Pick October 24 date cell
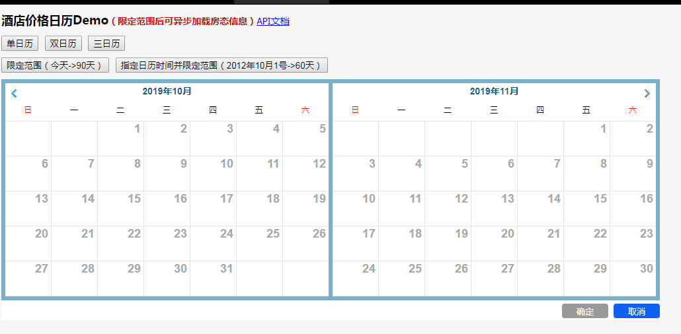The height and width of the screenshot is (334, 681). tap(214, 244)
